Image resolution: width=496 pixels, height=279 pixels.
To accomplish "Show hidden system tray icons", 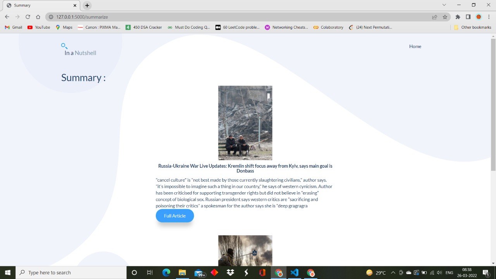I will tap(393, 272).
